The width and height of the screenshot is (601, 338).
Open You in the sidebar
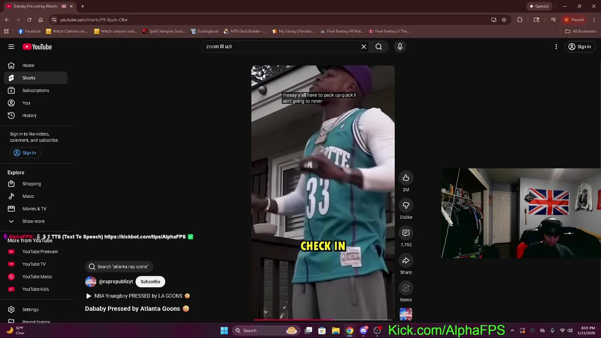pyautogui.click(x=36, y=103)
